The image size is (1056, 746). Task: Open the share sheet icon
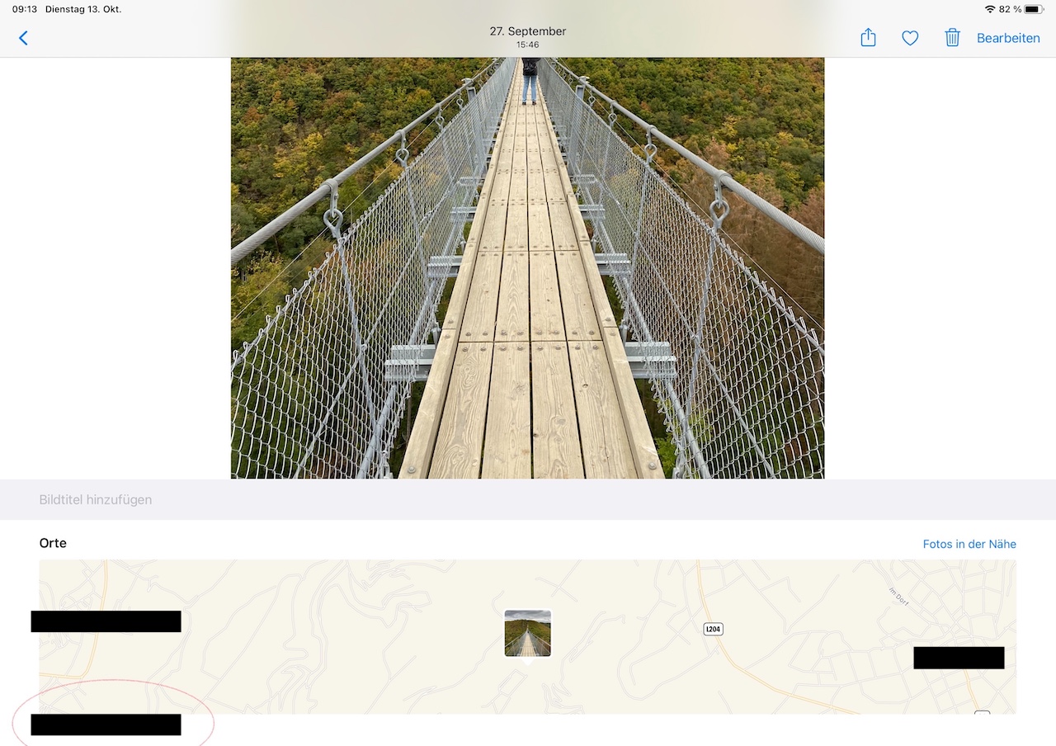tap(868, 37)
